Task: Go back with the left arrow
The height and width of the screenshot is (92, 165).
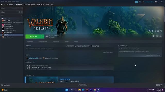Action: (2, 5)
